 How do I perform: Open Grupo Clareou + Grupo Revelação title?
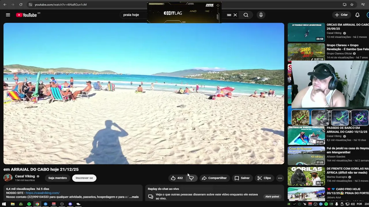tap(348, 47)
